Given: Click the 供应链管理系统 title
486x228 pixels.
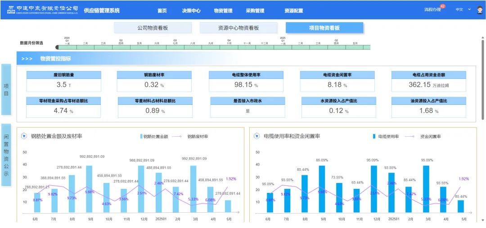Looking at the screenshot, I should tap(102, 10).
